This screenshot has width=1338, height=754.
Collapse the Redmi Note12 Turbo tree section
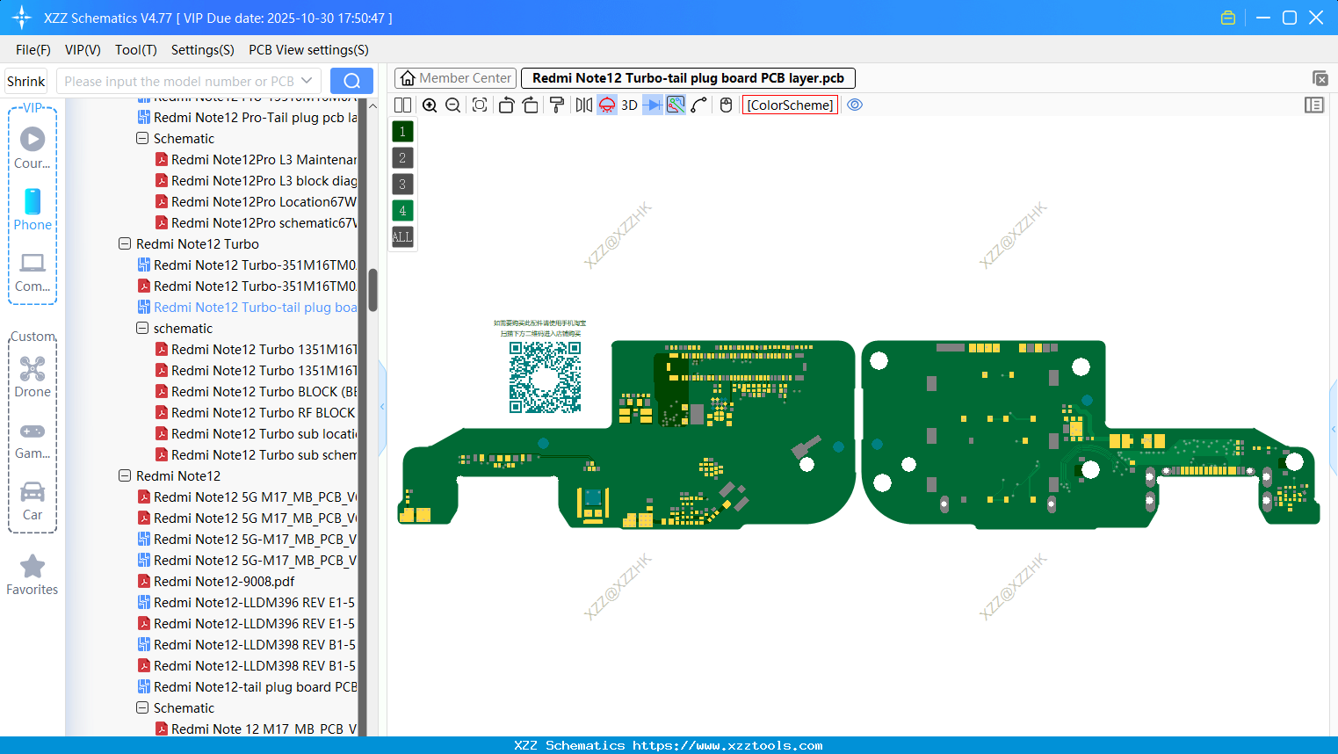[125, 243]
